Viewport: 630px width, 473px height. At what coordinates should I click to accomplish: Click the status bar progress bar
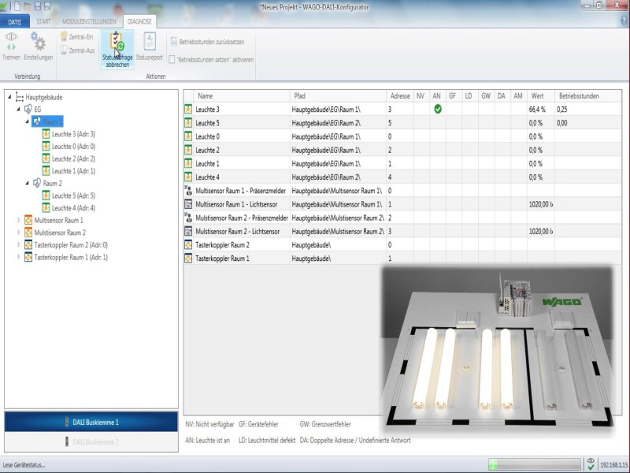pyautogui.click(x=535, y=464)
